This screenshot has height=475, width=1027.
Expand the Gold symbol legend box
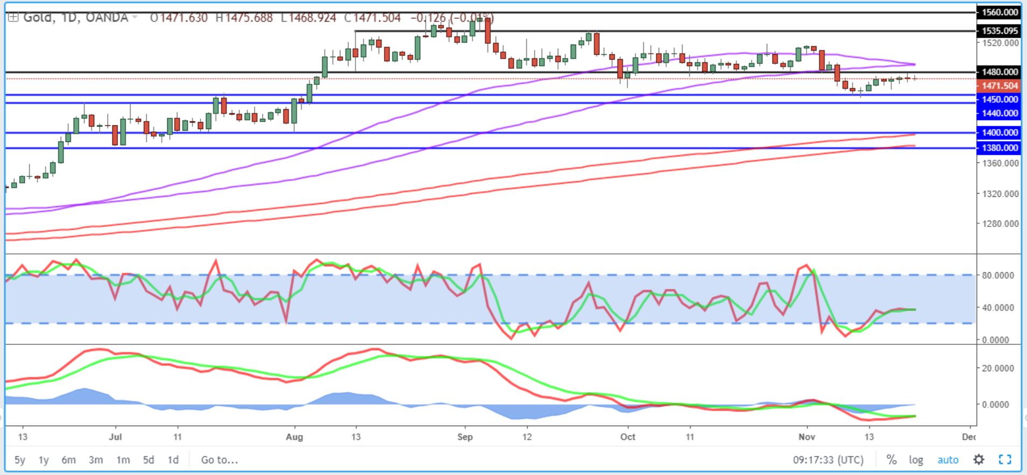[x=13, y=18]
